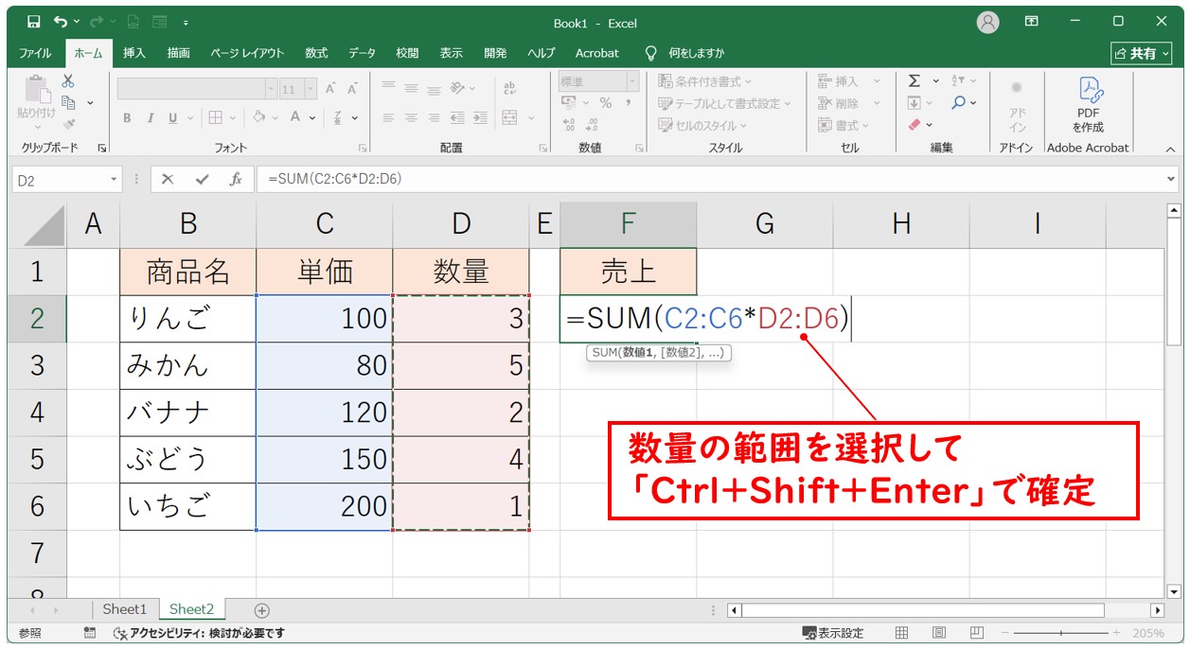Click accessibility status アクセシビリティ: 検討が必要です
This screenshot has width=1190, height=650.
click(x=198, y=633)
